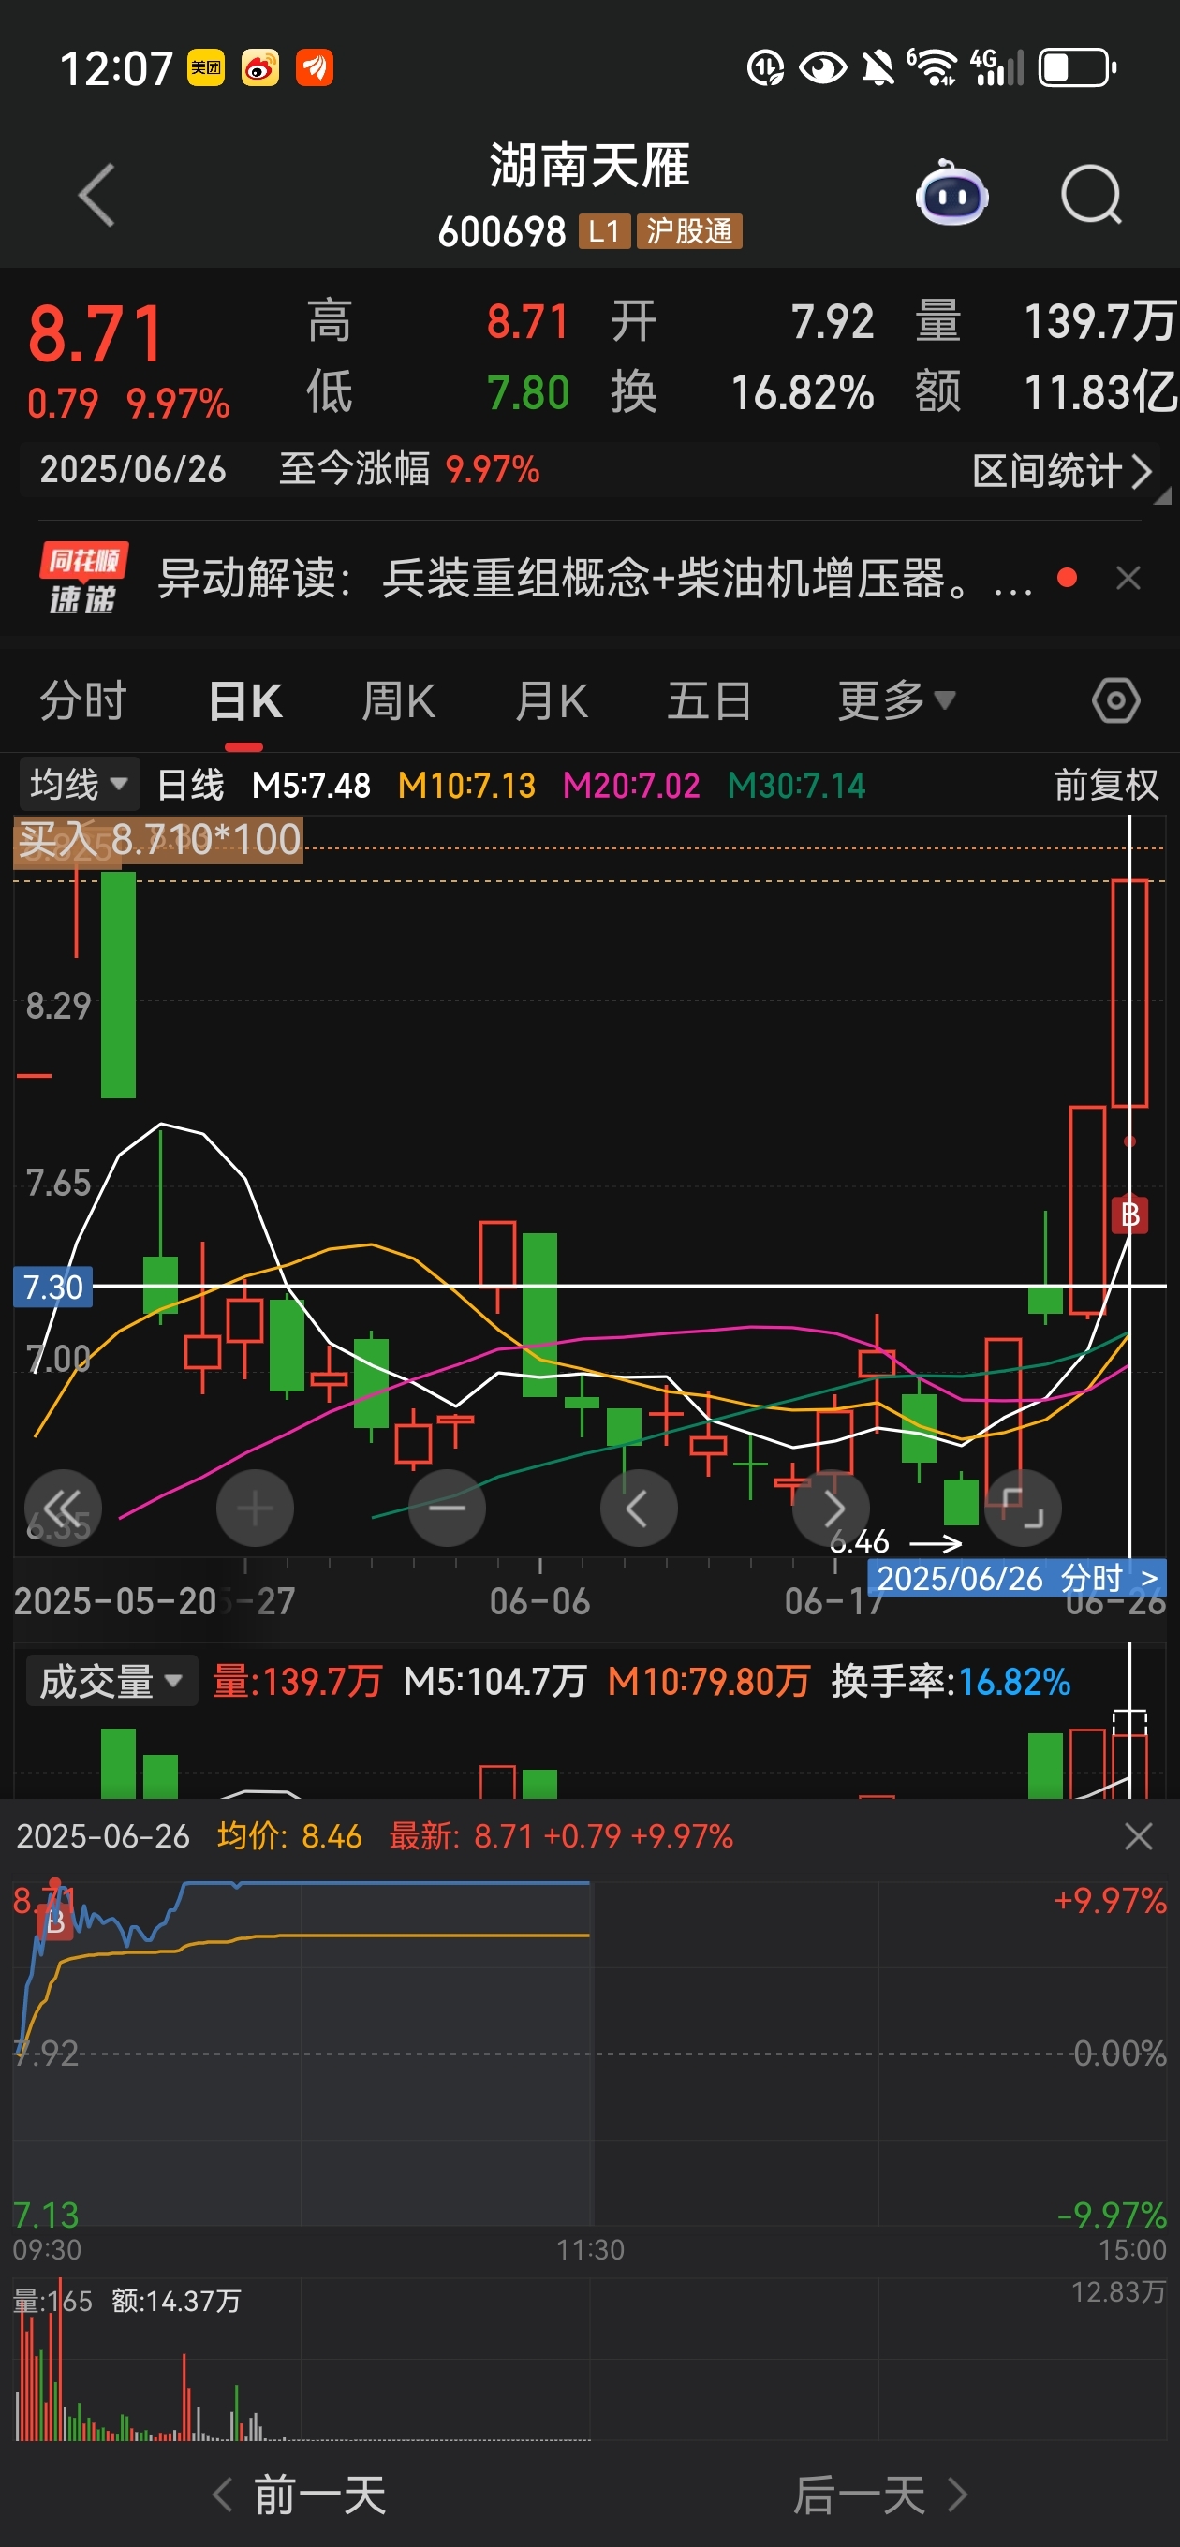This screenshot has height=2547, width=1180.
Task: Tap the muted bell status icon
Action: pos(877,68)
